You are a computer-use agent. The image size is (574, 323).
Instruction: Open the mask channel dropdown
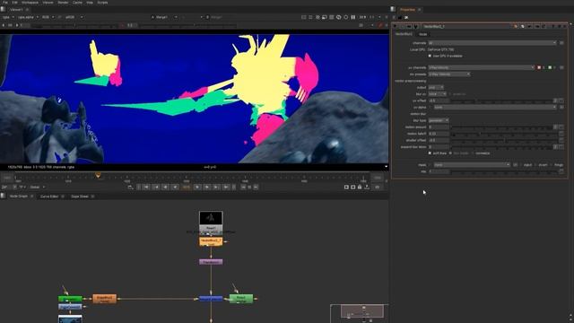click(x=472, y=165)
